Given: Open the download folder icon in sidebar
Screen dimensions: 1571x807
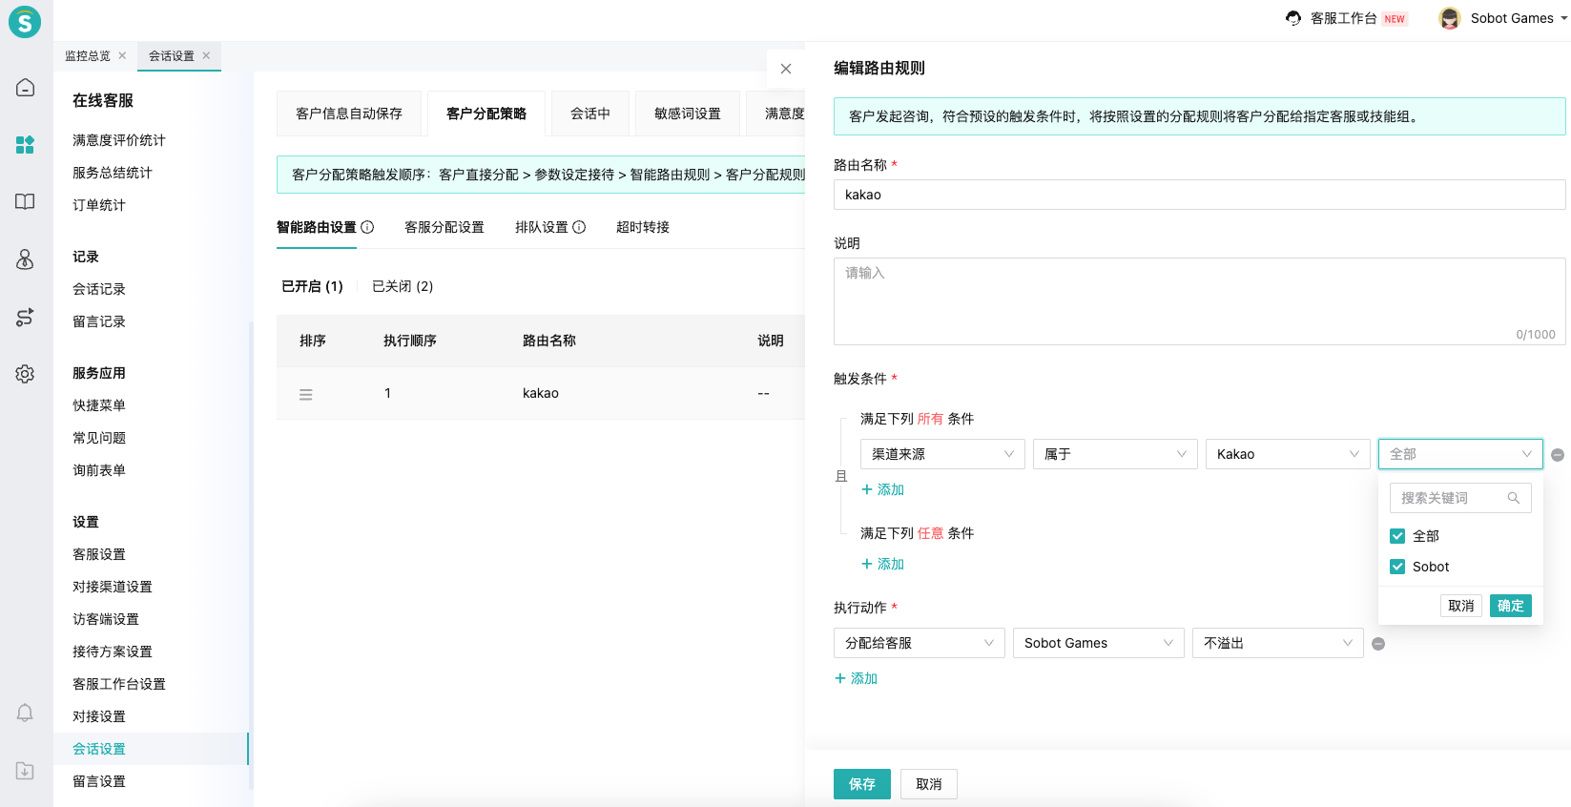Looking at the screenshot, I should [26, 771].
